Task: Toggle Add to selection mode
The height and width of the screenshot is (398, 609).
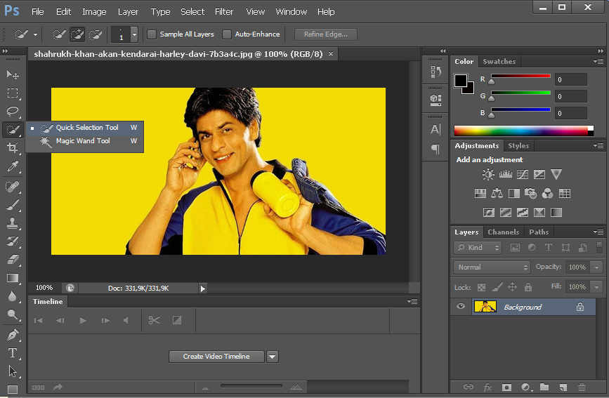Action: 77,34
